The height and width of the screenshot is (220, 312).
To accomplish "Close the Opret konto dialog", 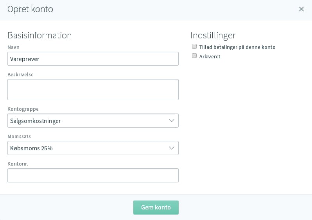I will (301, 9).
